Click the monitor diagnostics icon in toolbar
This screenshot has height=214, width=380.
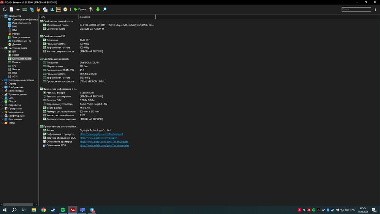pos(32,10)
